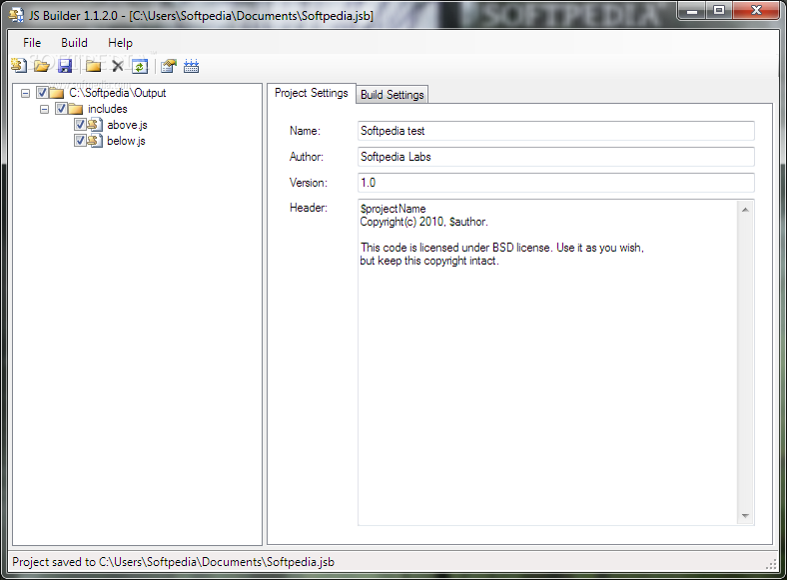This screenshot has height=580, width=787.
Task: Uncheck the C:\Softpedia\Output folder checkbox
Action: (x=42, y=93)
